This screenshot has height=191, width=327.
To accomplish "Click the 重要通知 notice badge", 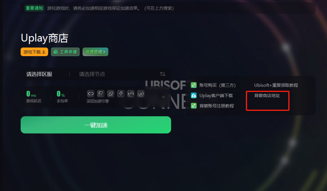I will (34, 8).
